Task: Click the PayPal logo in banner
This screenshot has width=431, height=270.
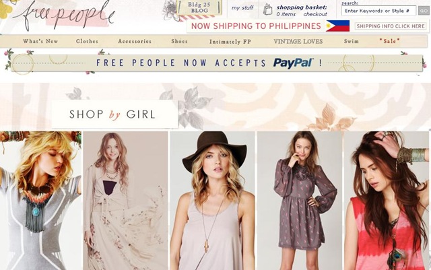Action: 293,63
